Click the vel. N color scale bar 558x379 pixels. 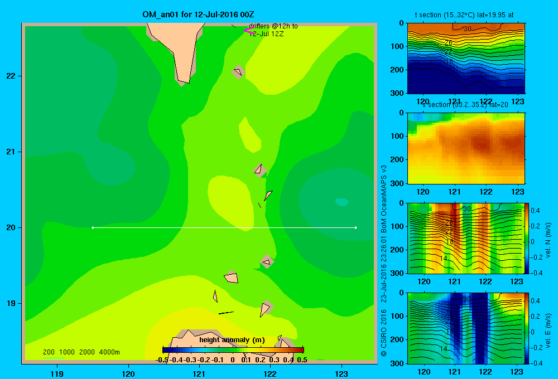[527, 238]
